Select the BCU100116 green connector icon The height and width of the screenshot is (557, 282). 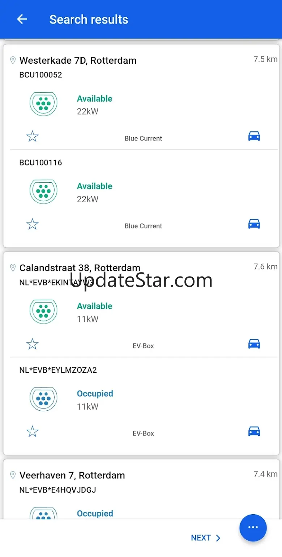(43, 191)
